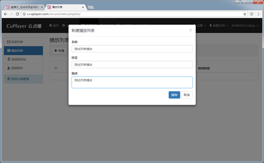Click into the 标签 text field
The image size is (264, 163).
tap(132, 65)
